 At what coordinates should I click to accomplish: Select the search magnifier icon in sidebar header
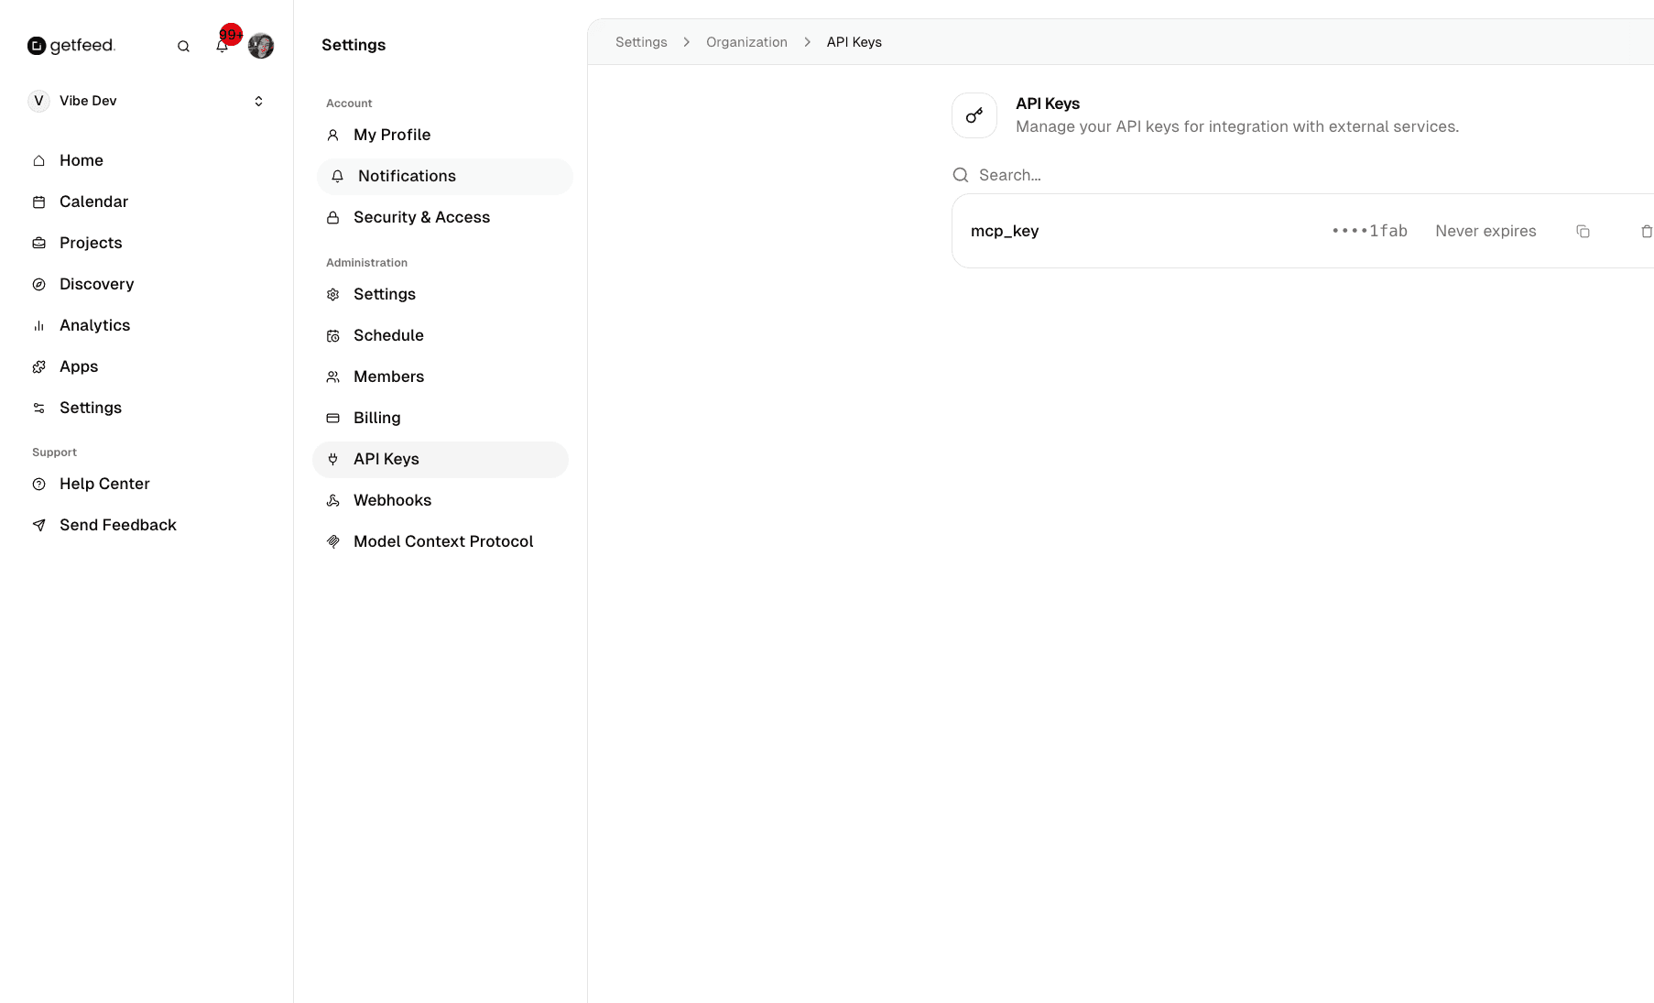[183, 46]
